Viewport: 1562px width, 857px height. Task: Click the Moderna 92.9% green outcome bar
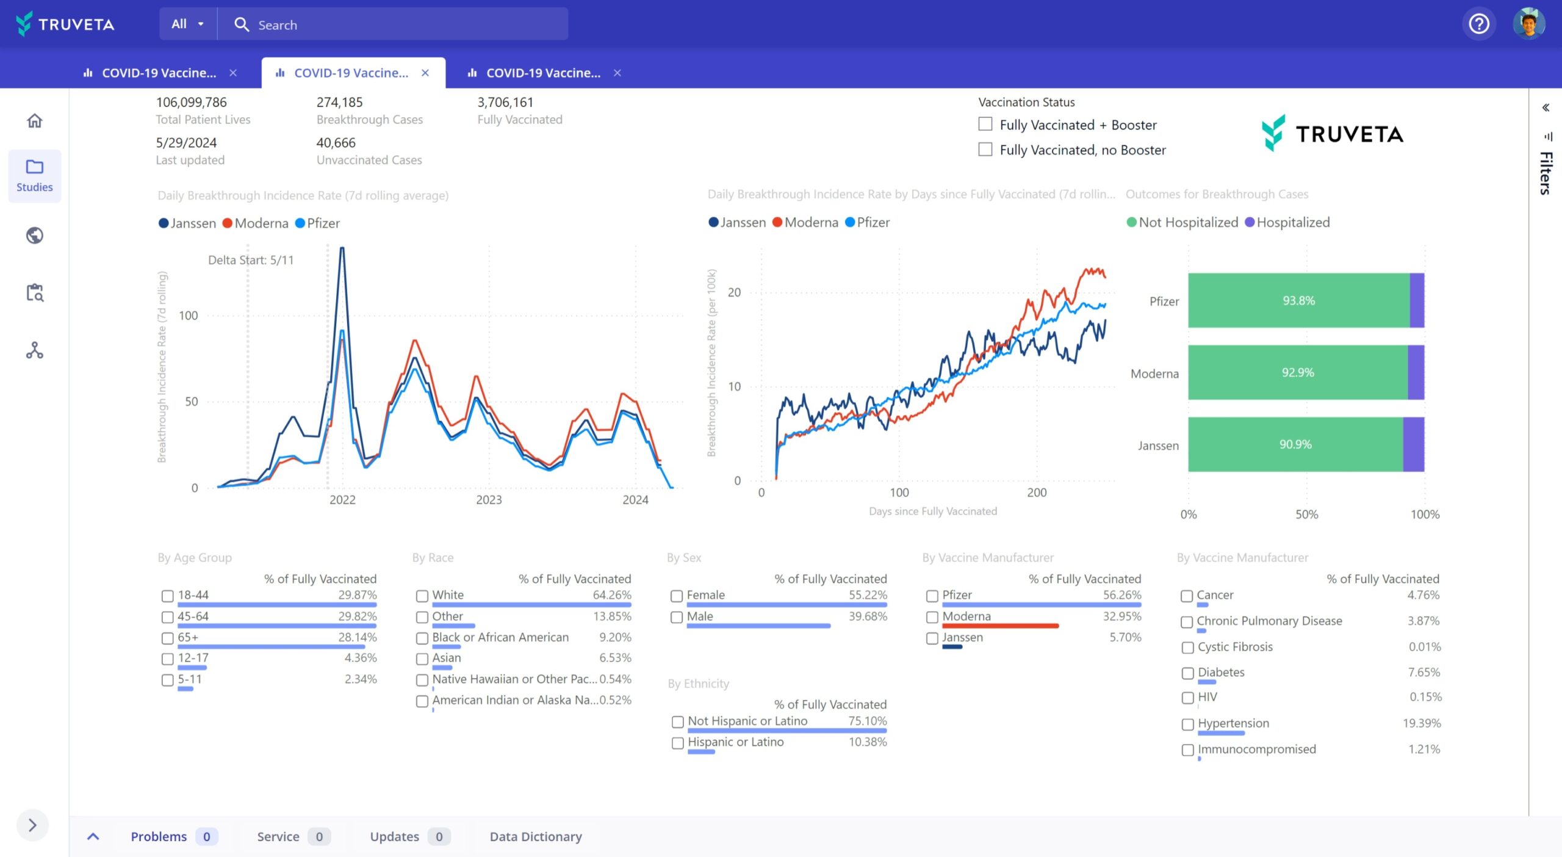coord(1297,373)
